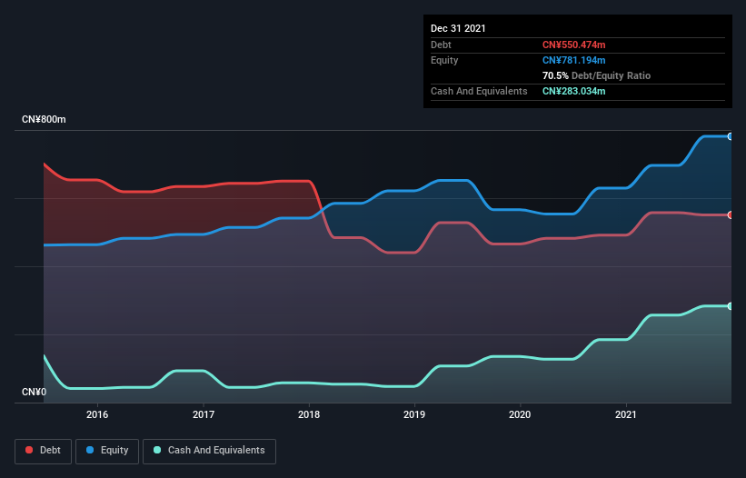Viewport: 746px width, 478px height.
Task: Click Cash And Equivalents label in tooltip
Action: (x=479, y=91)
